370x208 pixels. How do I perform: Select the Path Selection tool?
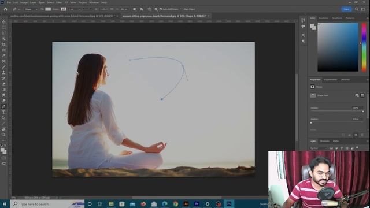coord(3,118)
